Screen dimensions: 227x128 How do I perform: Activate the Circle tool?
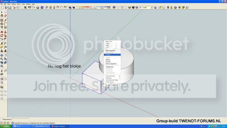tap(2, 24)
